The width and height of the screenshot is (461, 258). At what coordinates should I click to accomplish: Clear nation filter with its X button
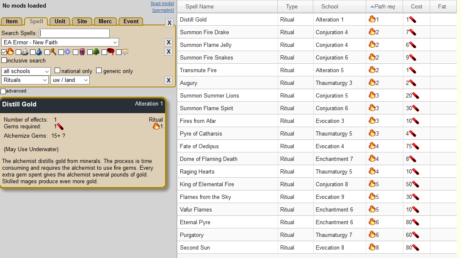coord(168,43)
